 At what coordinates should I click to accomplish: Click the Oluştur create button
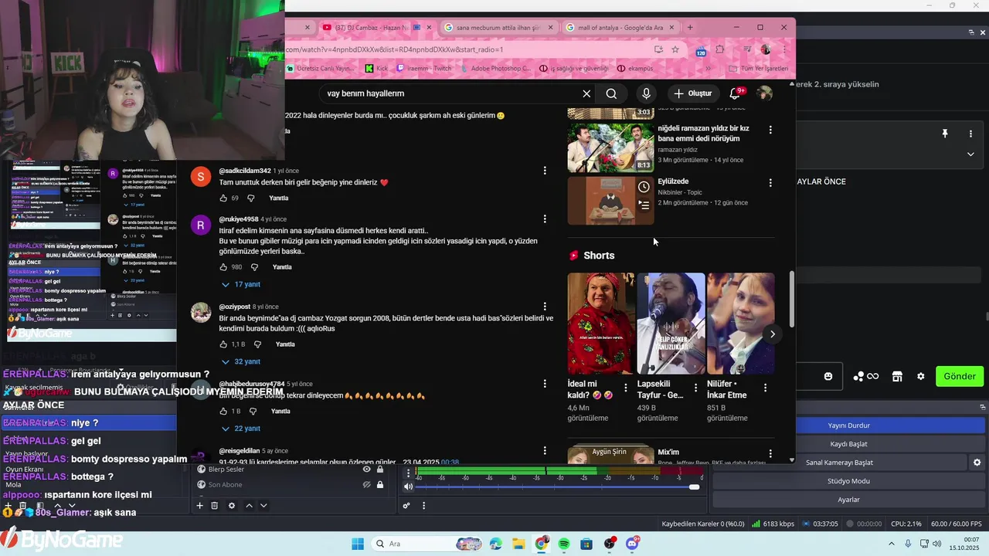pyautogui.click(x=692, y=93)
